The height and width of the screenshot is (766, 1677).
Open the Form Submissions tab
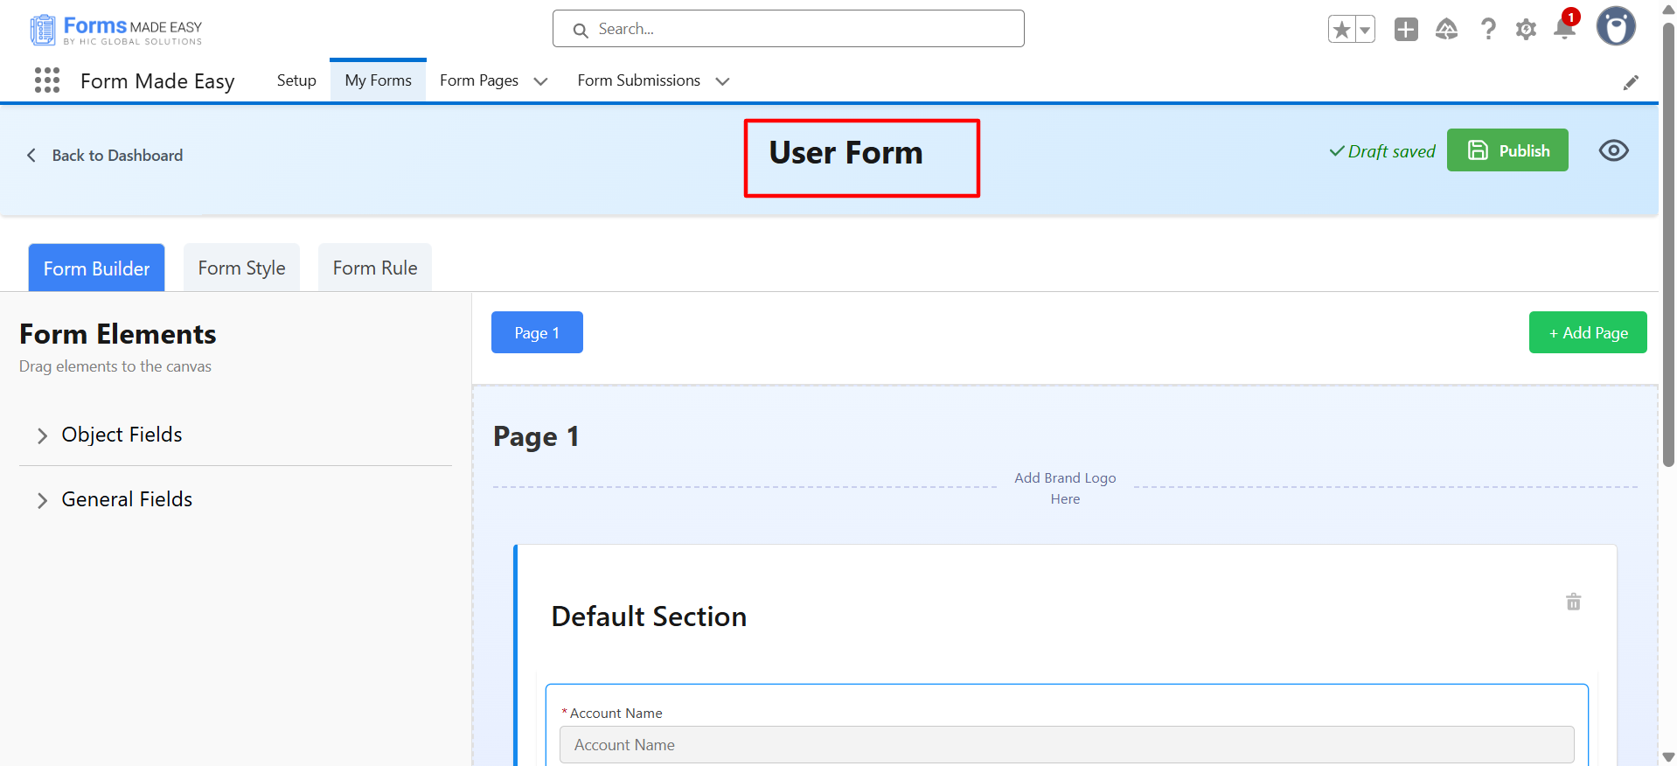tap(638, 80)
